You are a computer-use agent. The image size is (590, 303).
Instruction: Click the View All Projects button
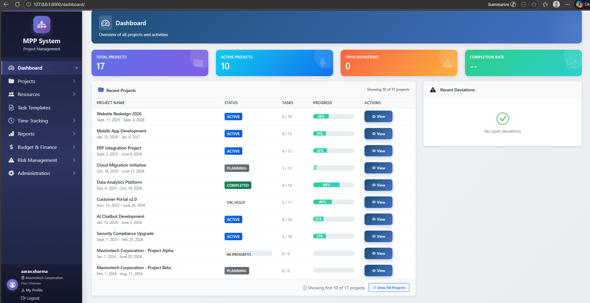(x=389, y=288)
